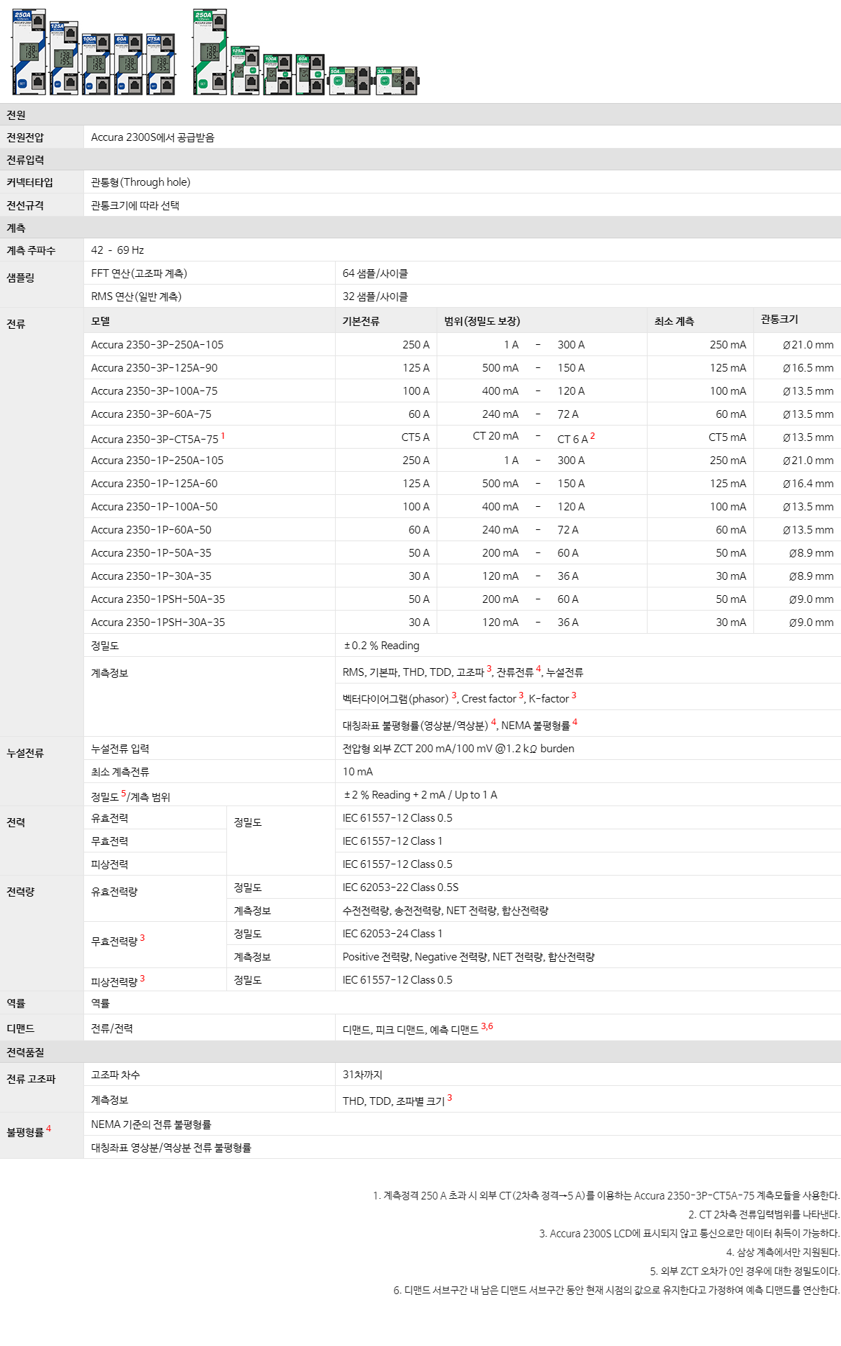Click the range value 'CT 6 A'
This screenshot has width=841, height=1346.
(x=573, y=439)
